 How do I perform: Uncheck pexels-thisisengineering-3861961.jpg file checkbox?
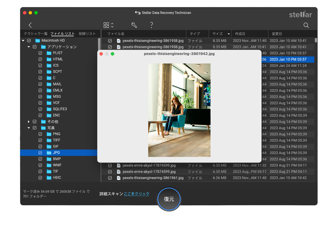click(x=110, y=178)
